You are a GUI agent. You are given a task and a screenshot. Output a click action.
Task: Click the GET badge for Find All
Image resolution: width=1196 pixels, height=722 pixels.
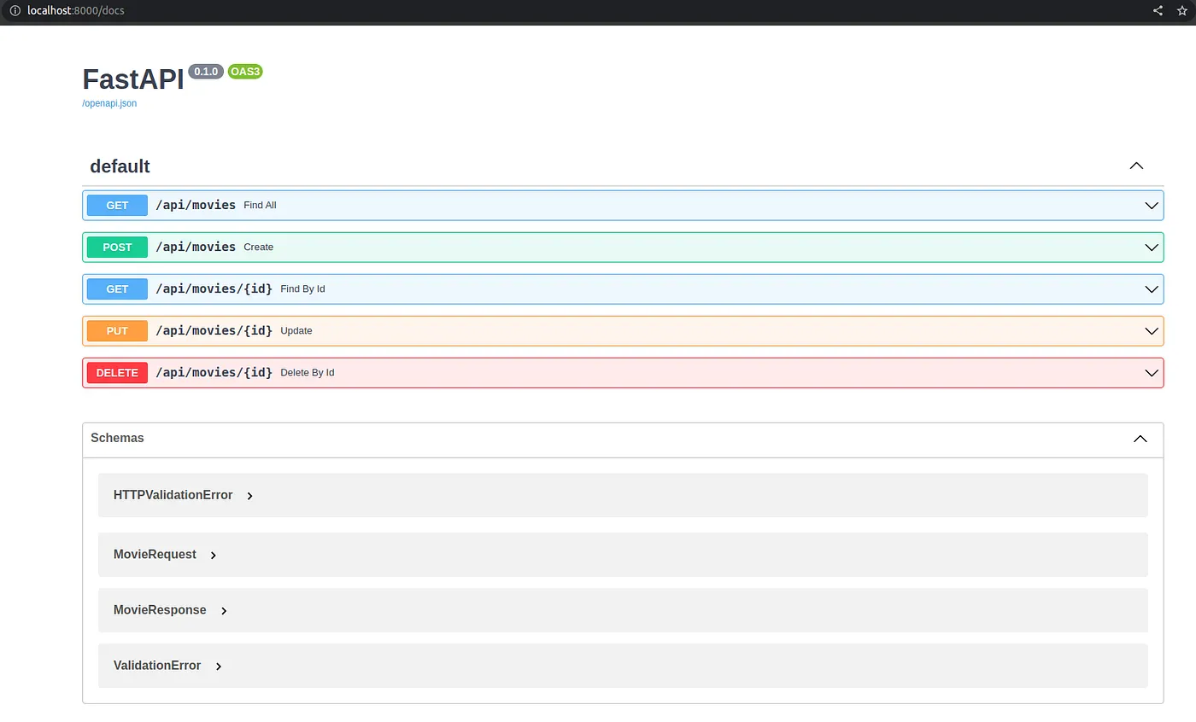point(117,205)
